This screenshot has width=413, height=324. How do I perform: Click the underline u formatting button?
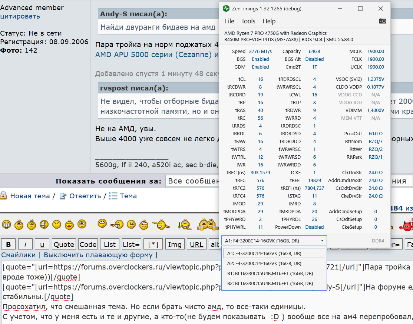(x=42, y=244)
